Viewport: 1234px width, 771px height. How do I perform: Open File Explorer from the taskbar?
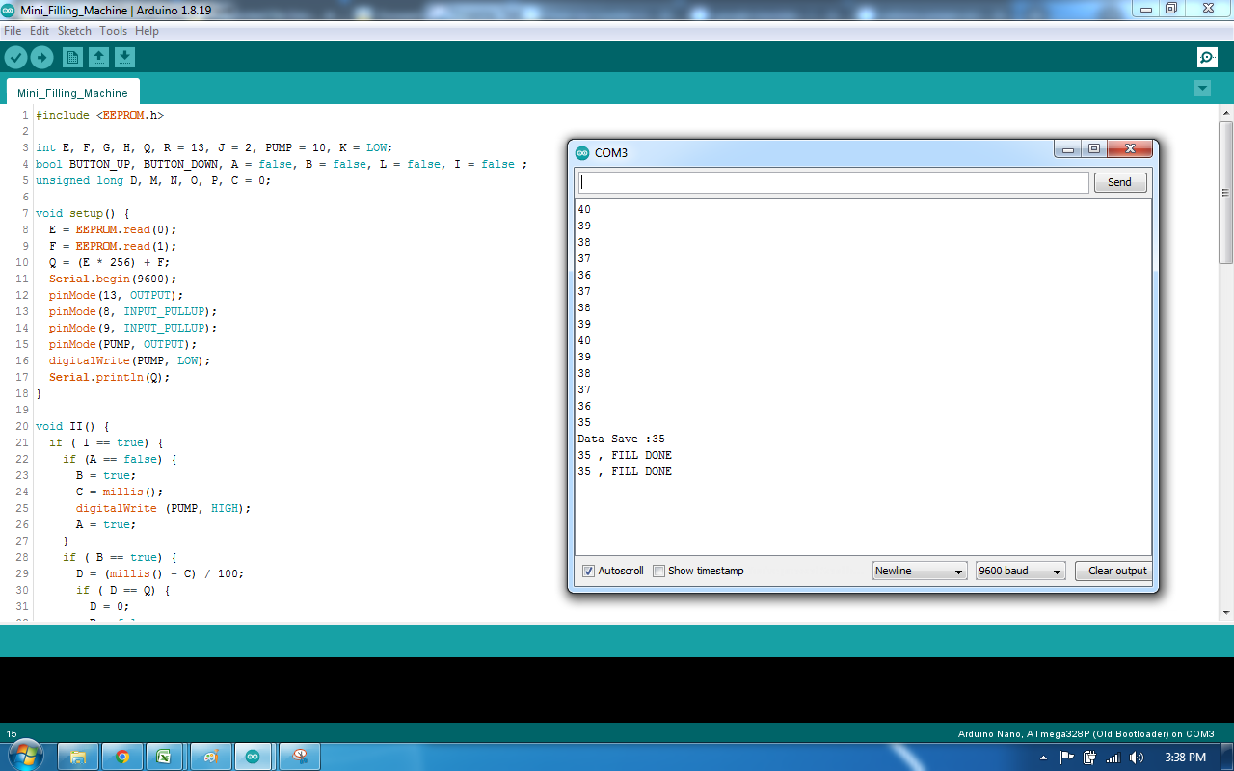(78, 757)
